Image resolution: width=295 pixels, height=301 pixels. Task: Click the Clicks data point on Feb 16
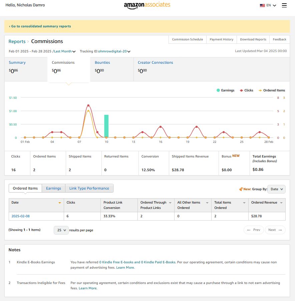click(161, 127)
